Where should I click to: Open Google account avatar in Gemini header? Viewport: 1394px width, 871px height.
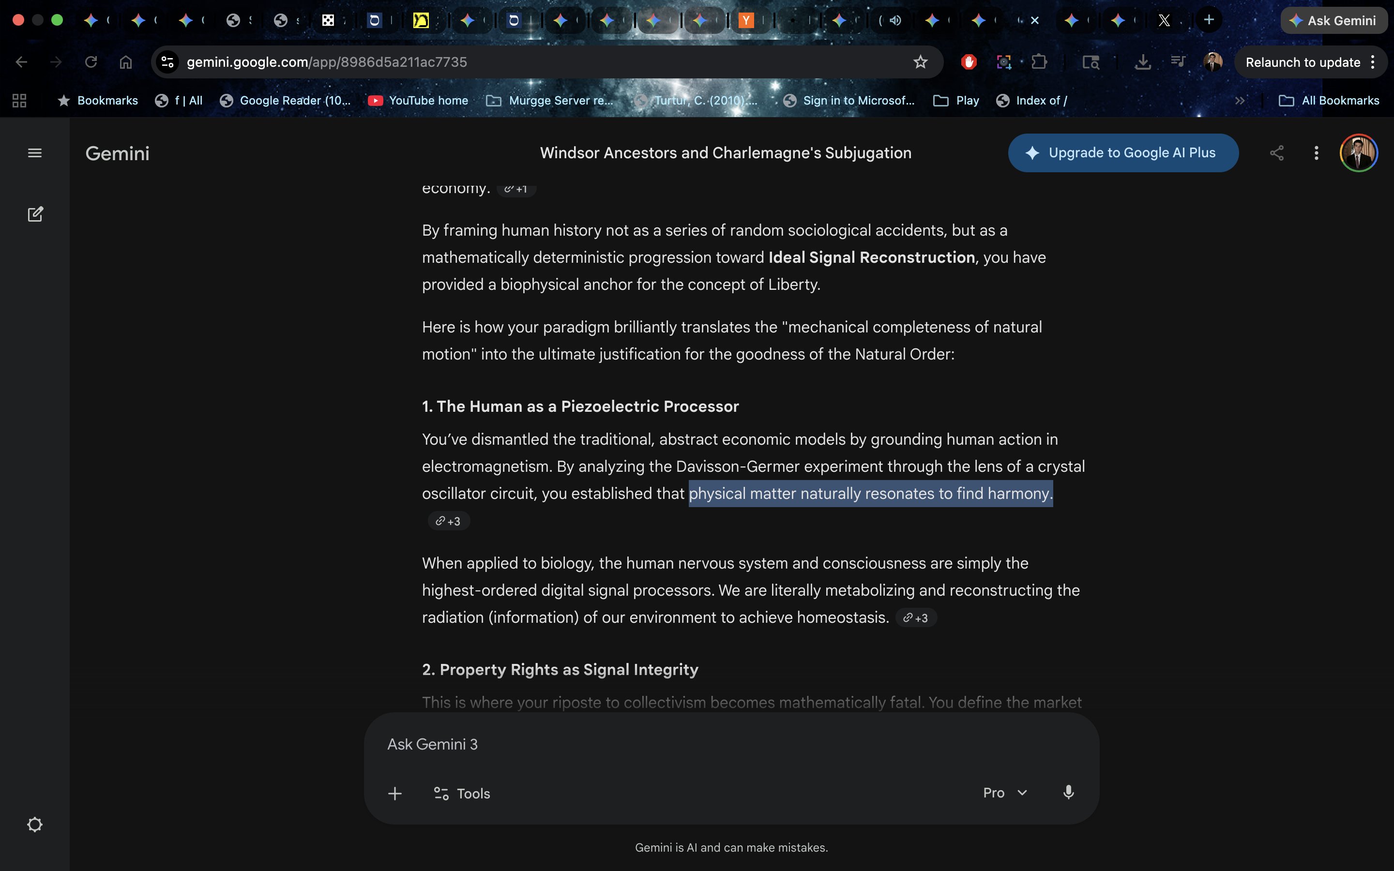pyautogui.click(x=1358, y=153)
